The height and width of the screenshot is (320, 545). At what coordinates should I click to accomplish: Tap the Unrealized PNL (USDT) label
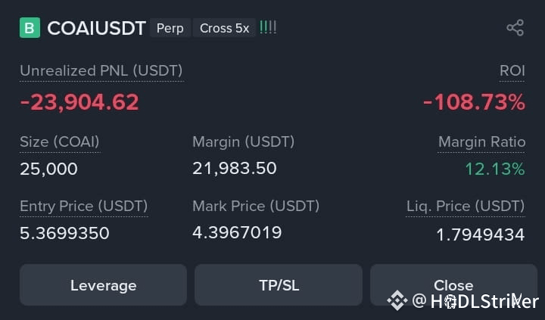[x=101, y=71]
